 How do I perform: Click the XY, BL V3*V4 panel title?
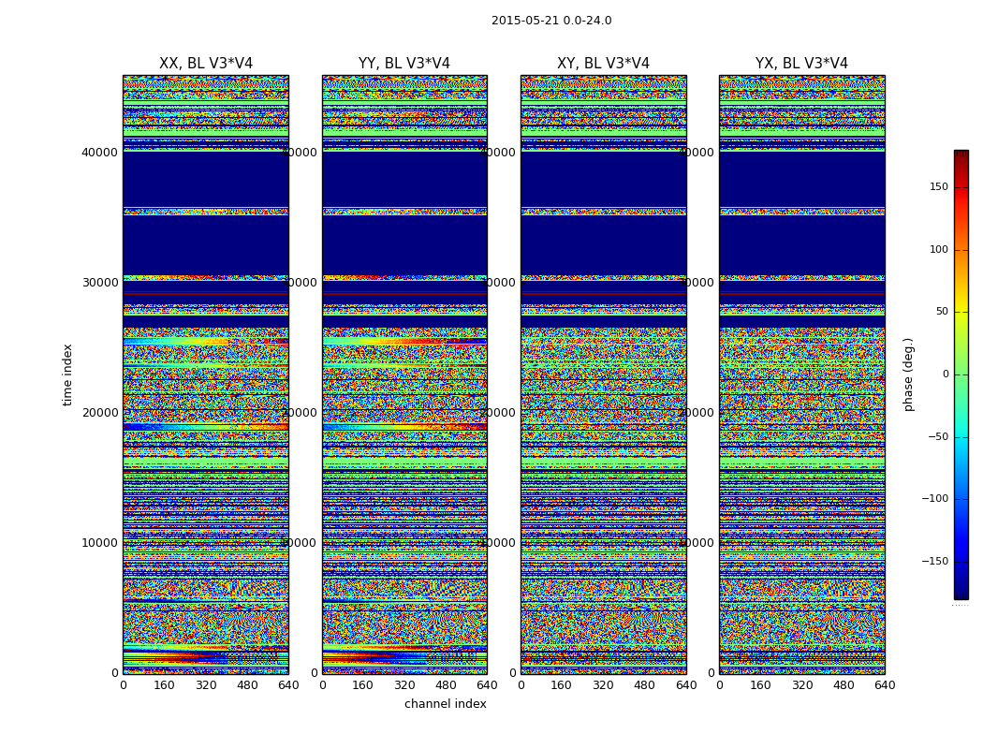coord(603,64)
